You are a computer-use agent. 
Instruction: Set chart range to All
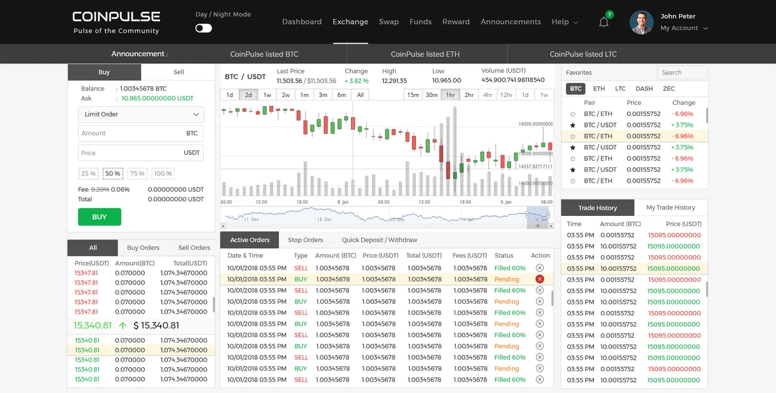pyautogui.click(x=360, y=95)
